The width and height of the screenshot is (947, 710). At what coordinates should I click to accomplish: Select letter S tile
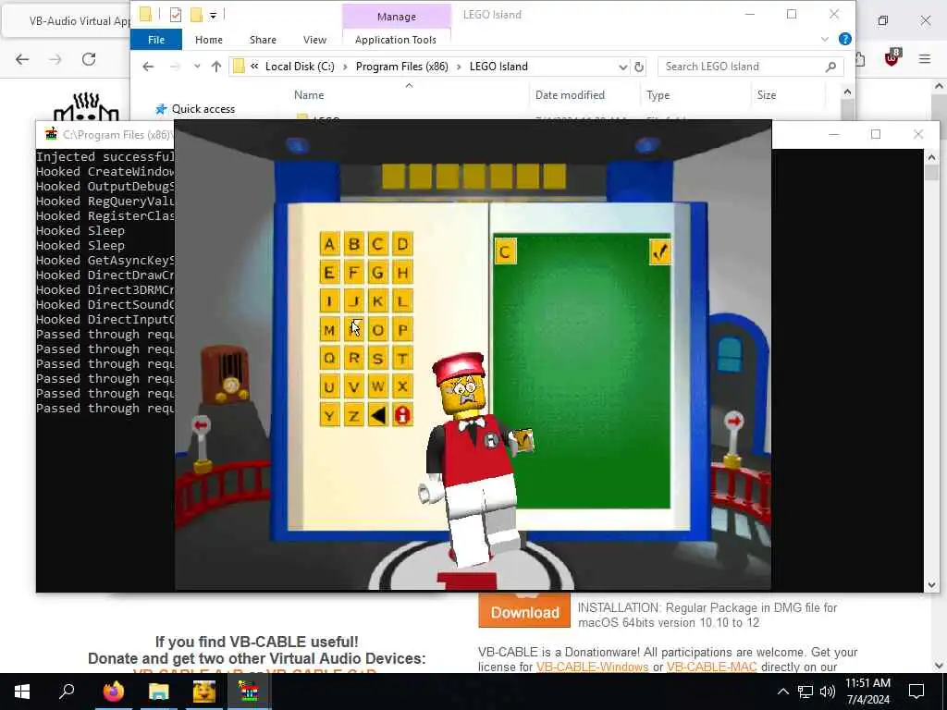(378, 359)
